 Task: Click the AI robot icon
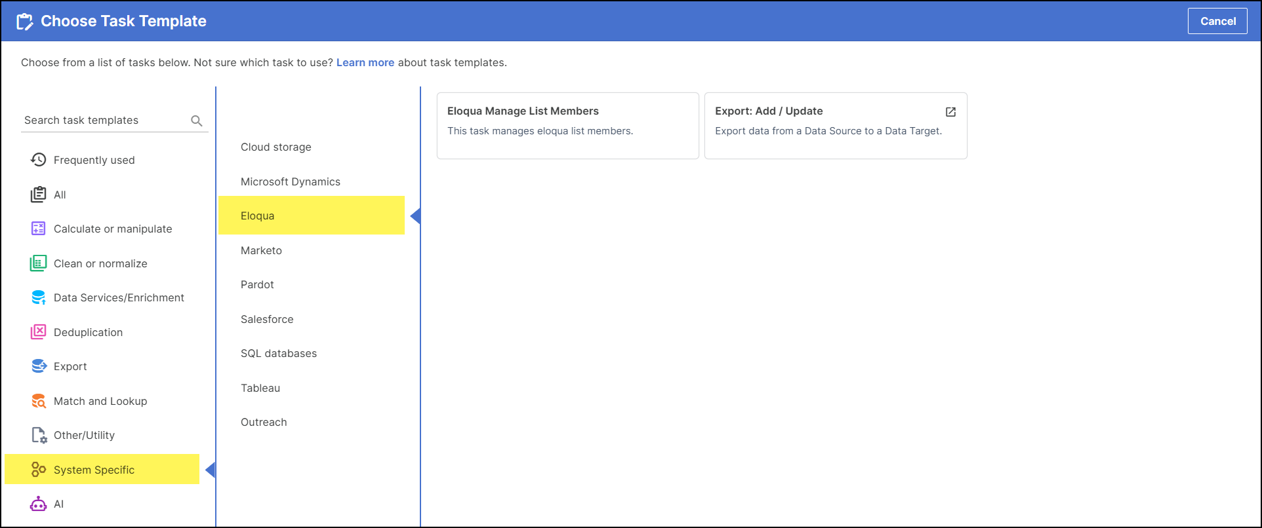39,504
